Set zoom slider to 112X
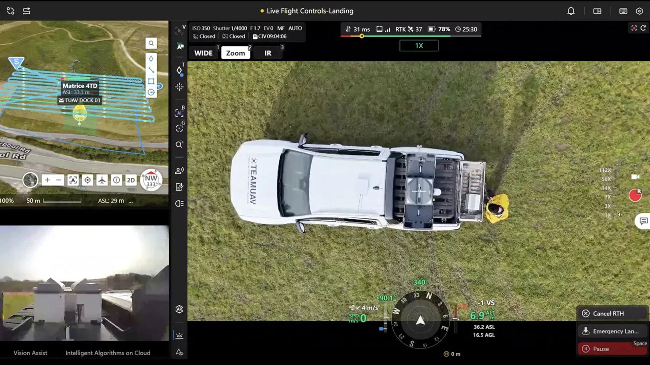Screen dimensions: 650x365 [605, 170]
